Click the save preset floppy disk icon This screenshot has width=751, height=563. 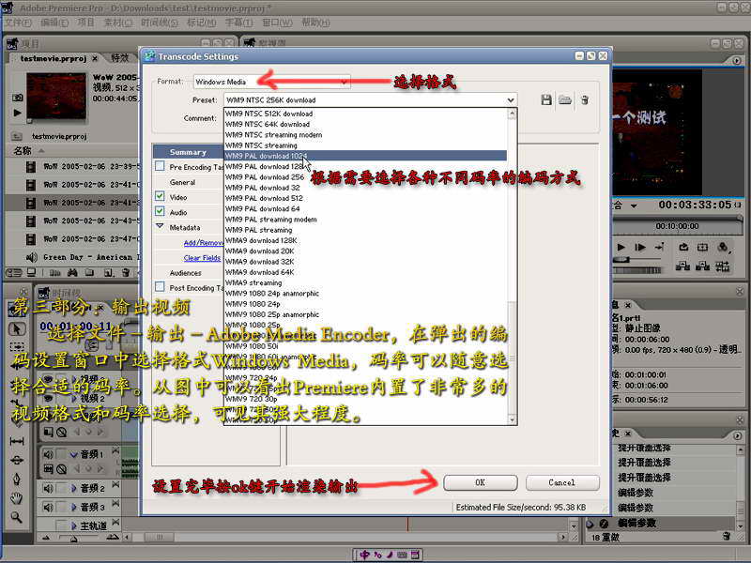[x=546, y=100]
